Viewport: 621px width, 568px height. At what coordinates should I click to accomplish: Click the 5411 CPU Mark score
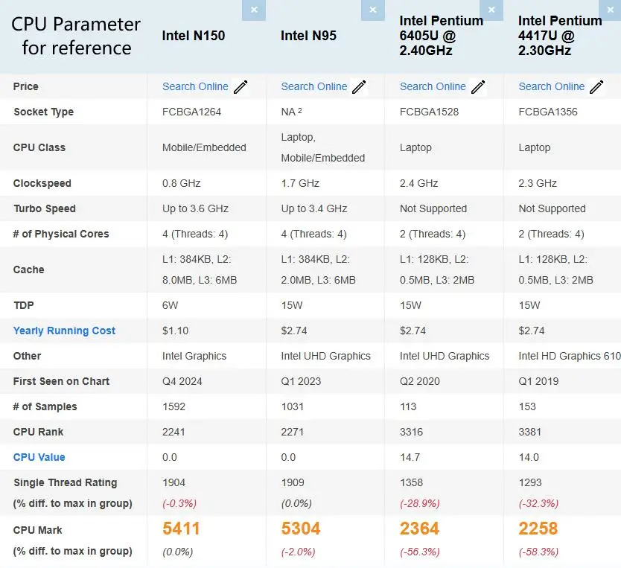181,529
